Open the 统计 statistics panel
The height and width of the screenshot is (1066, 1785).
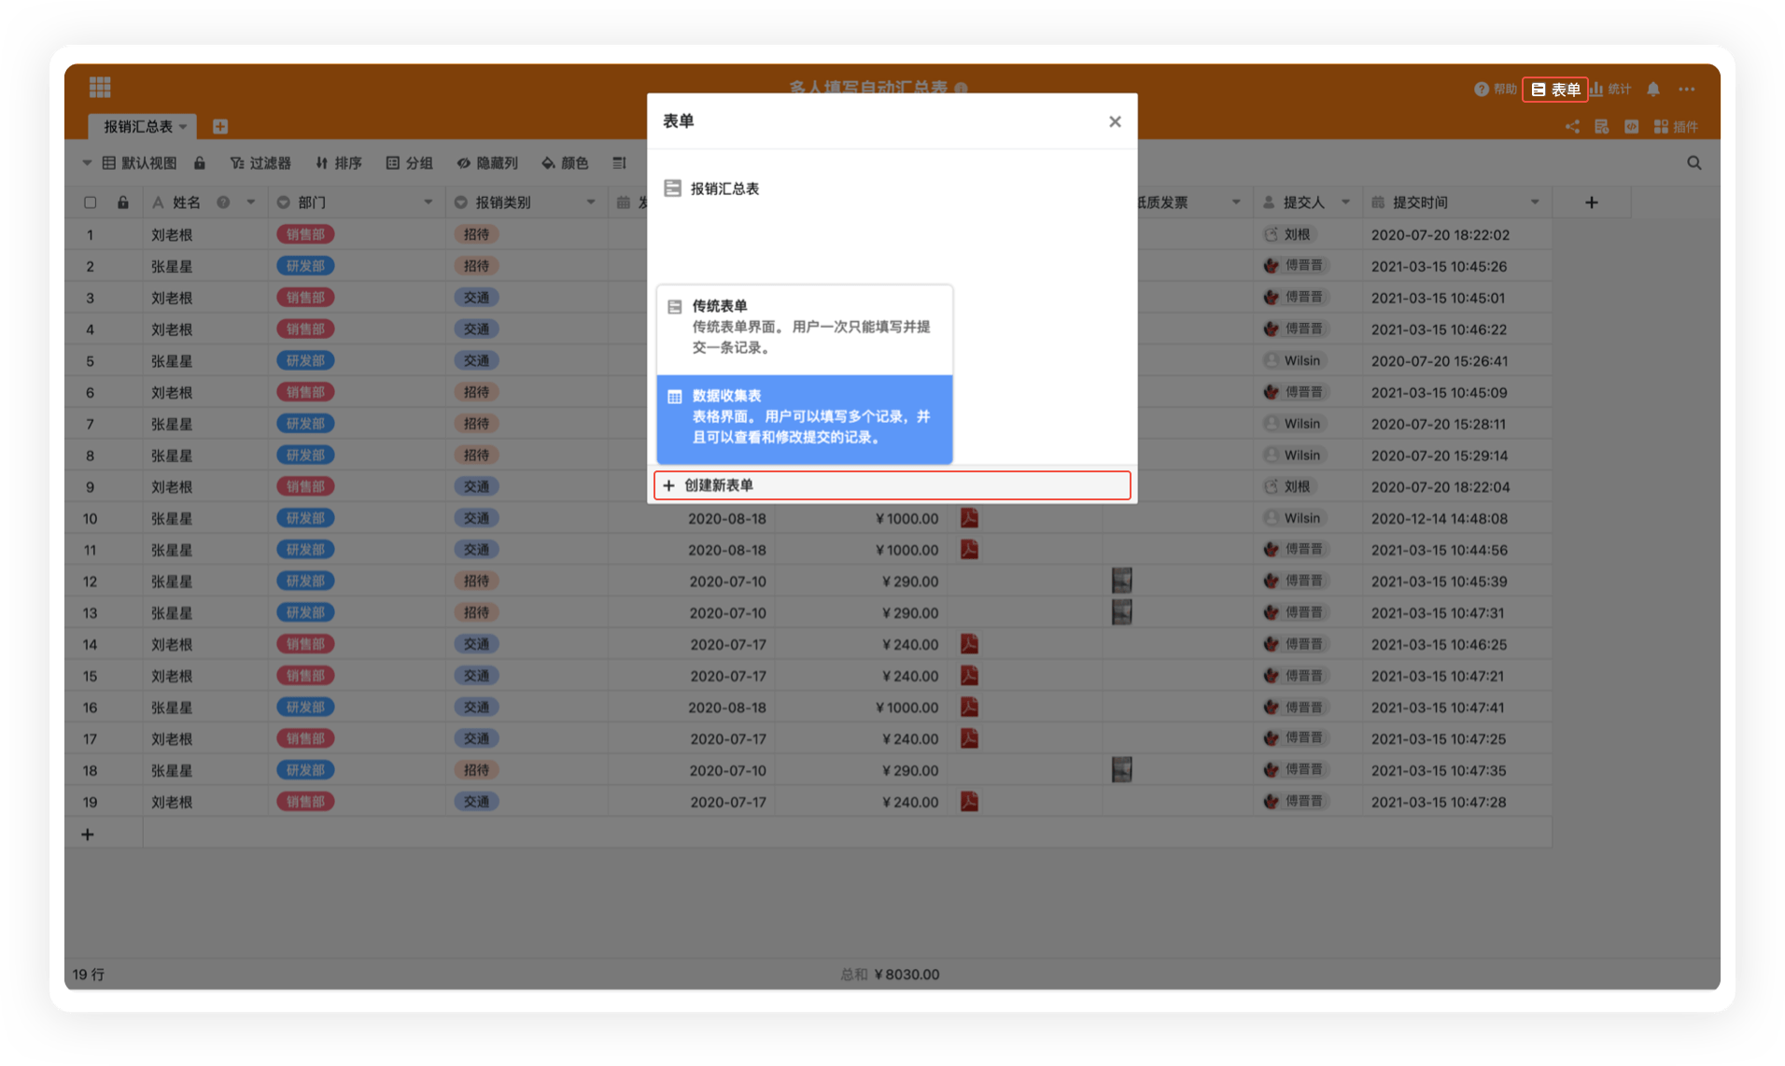(1611, 90)
